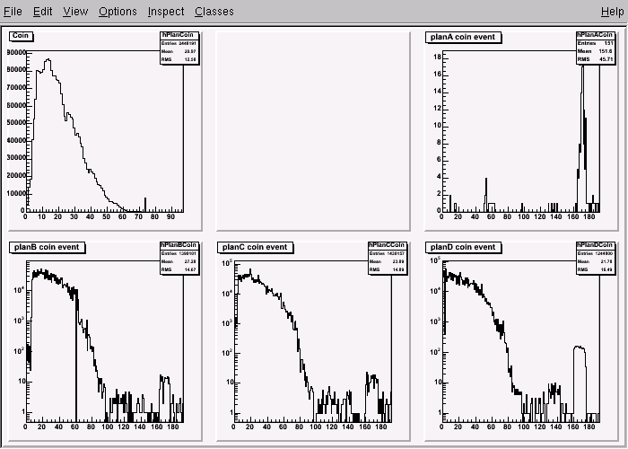Open the File menu
Screen dimensions: 628x449
(x=13, y=12)
